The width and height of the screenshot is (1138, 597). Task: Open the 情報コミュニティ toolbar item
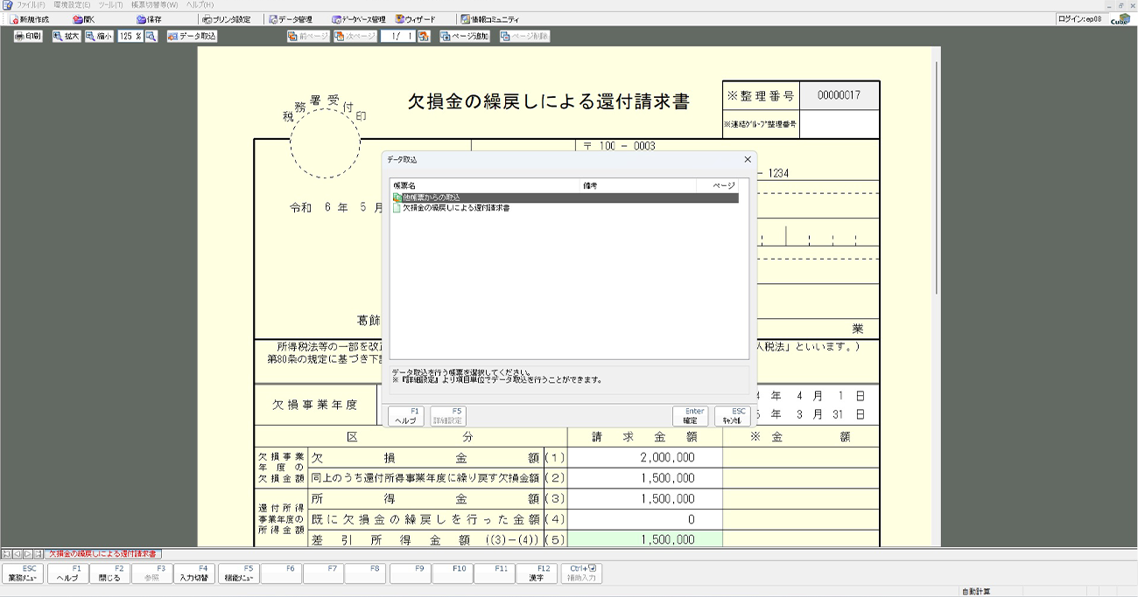pyautogui.click(x=489, y=19)
